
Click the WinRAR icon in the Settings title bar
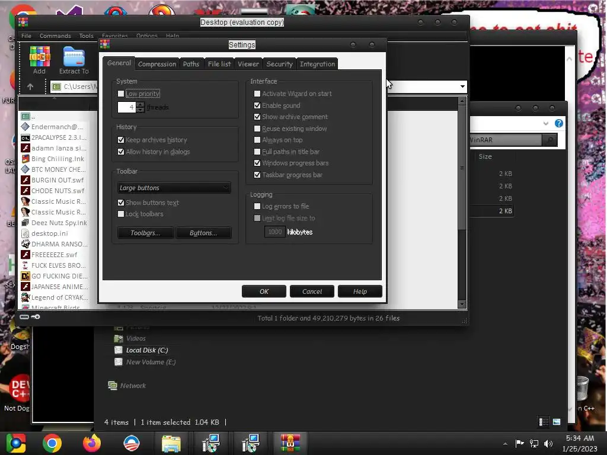105,44
